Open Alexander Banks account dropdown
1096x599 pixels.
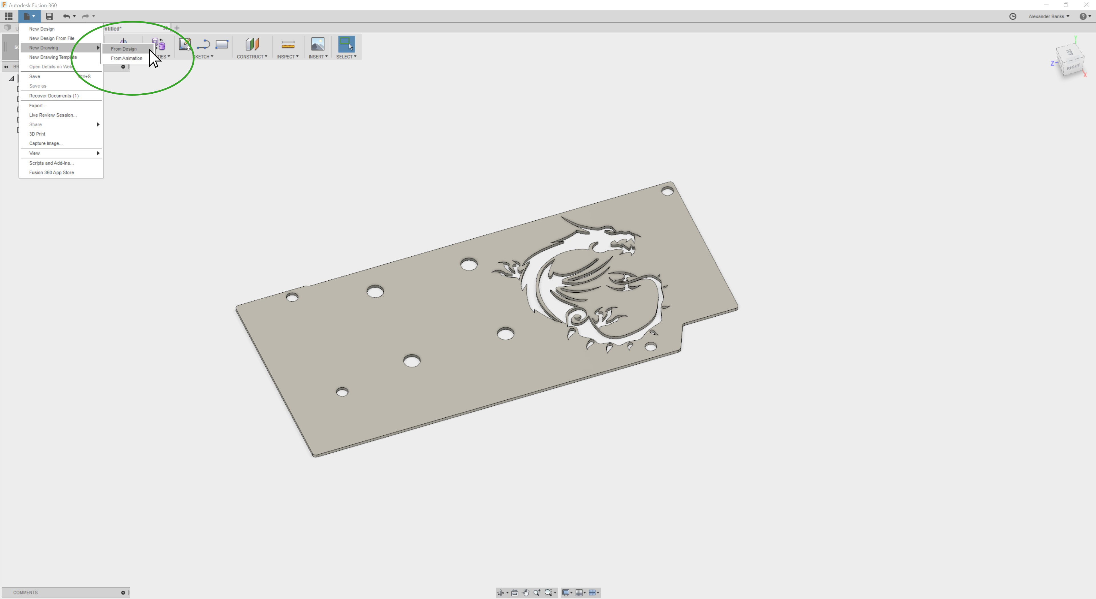pos(1049,16)
